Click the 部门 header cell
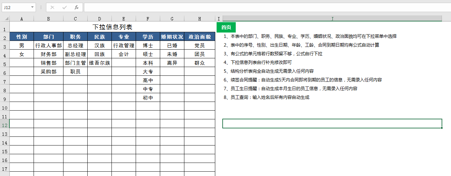Viewport: 451px width, 176px height. [x=49, y=37]
